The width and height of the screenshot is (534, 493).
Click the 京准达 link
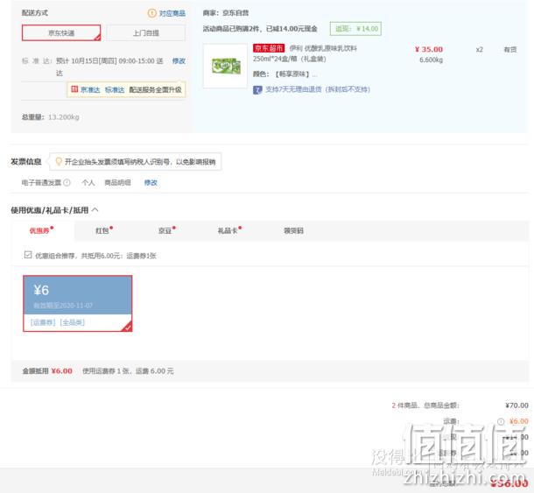pyautogui.click(x=90, y=90)
